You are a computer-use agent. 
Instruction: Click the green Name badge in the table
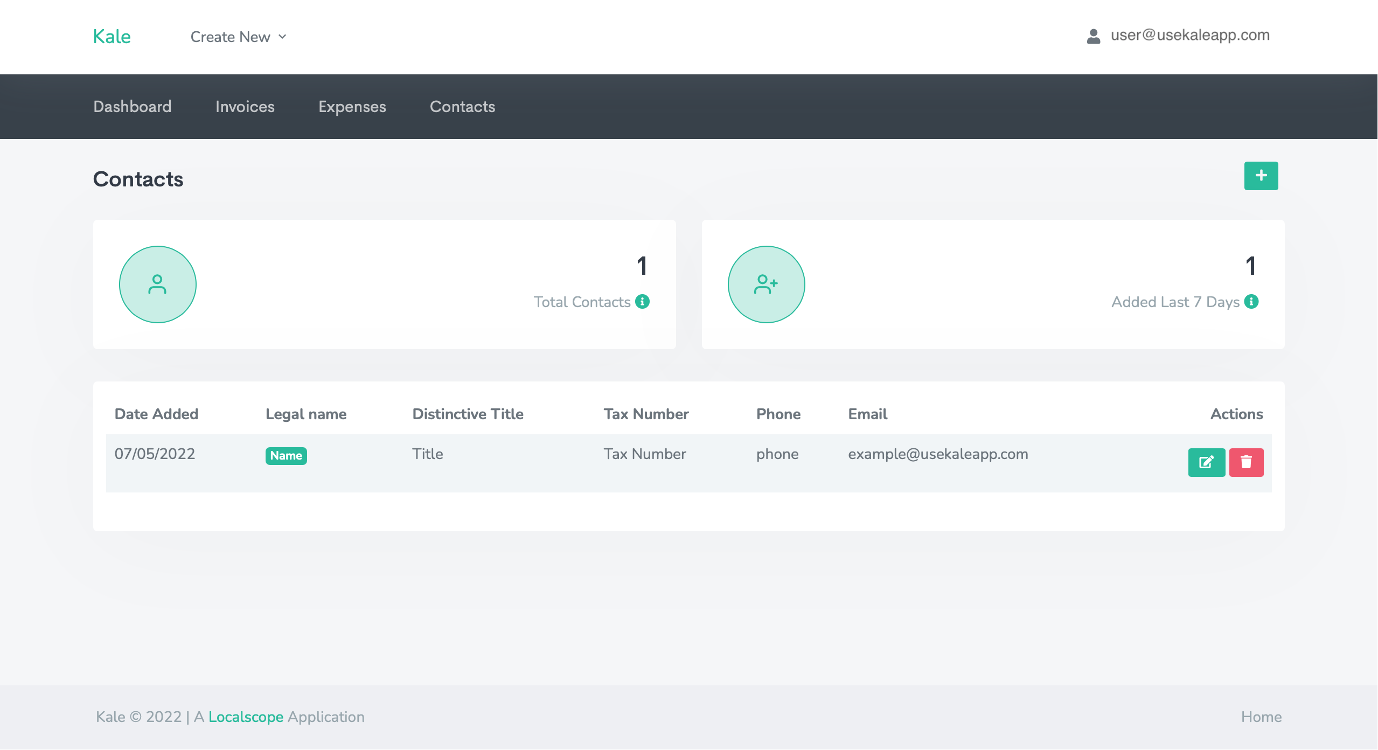[x=286, y=456]
